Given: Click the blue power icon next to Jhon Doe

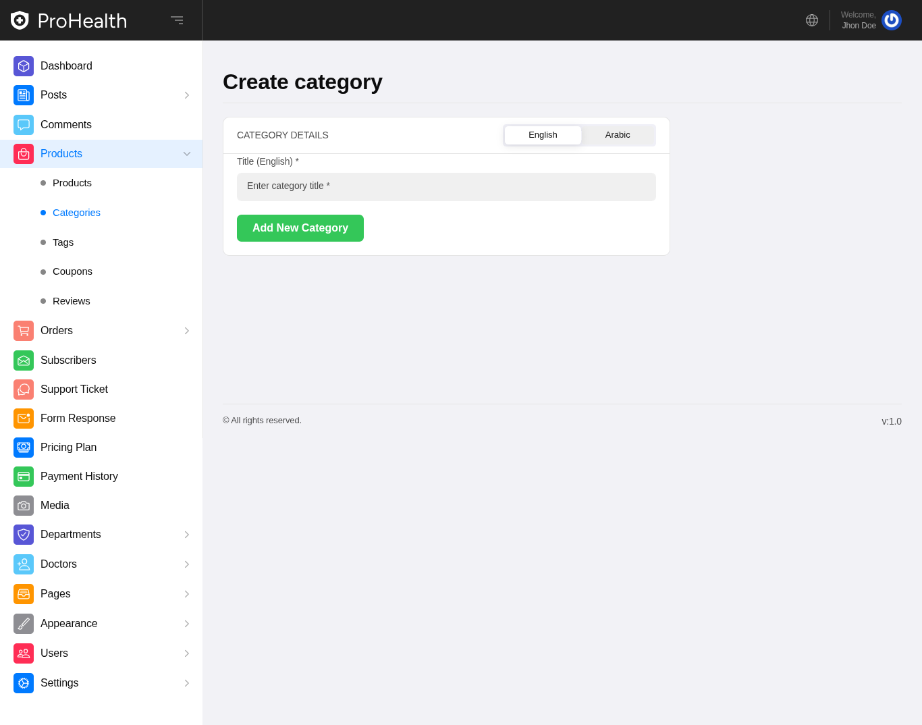Looking at the screenshot, I should tap(891, 20).
